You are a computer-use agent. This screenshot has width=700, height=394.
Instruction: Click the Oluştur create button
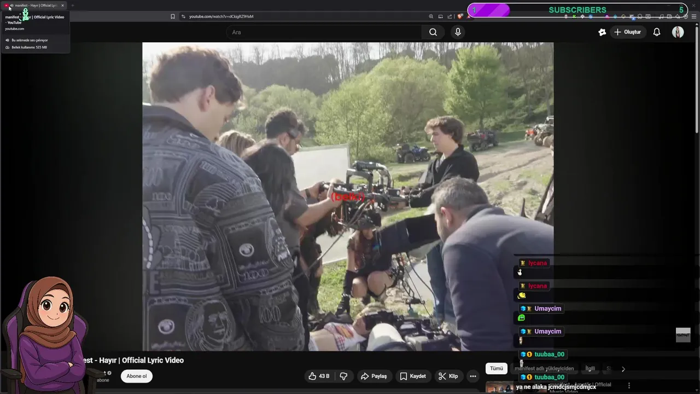tap(627, 32)
